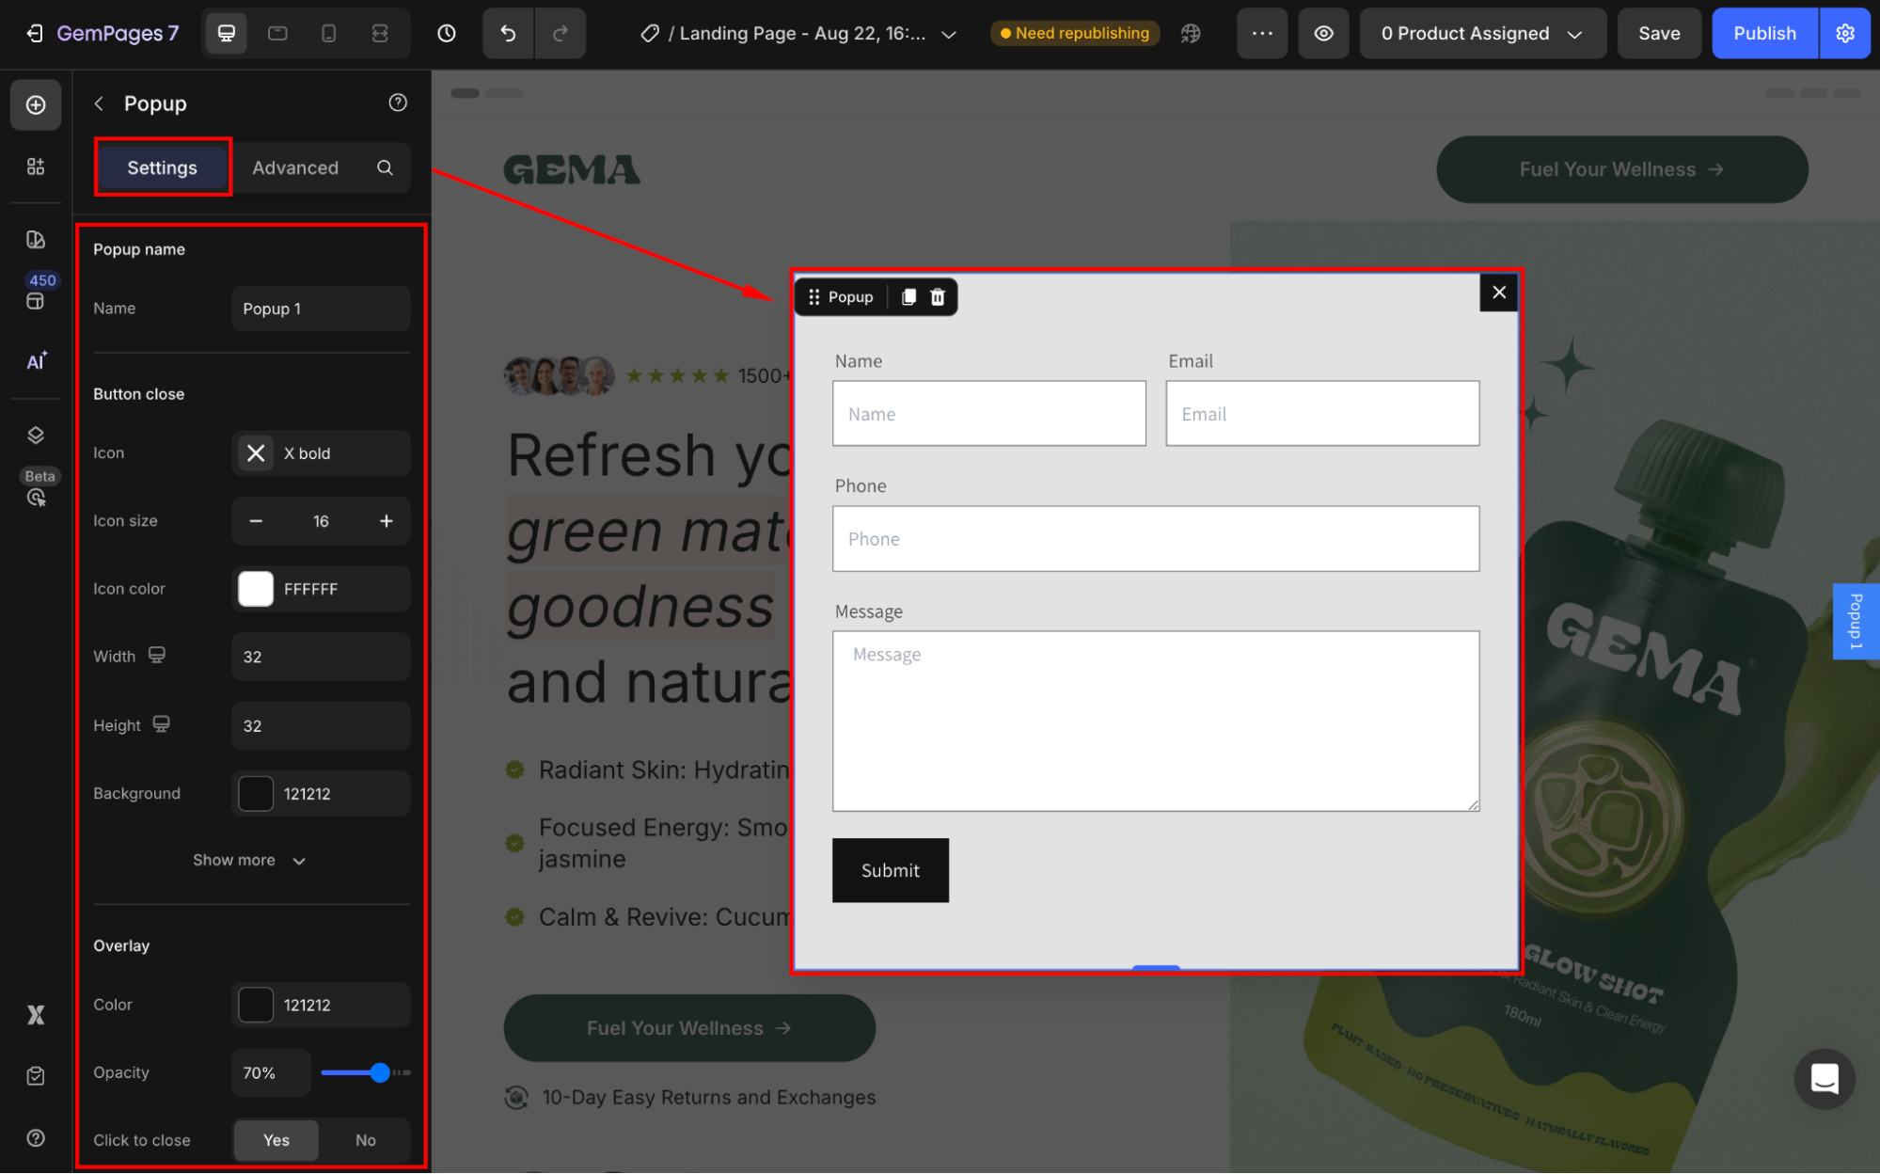Click the Save button

[x=1658, y=34]
